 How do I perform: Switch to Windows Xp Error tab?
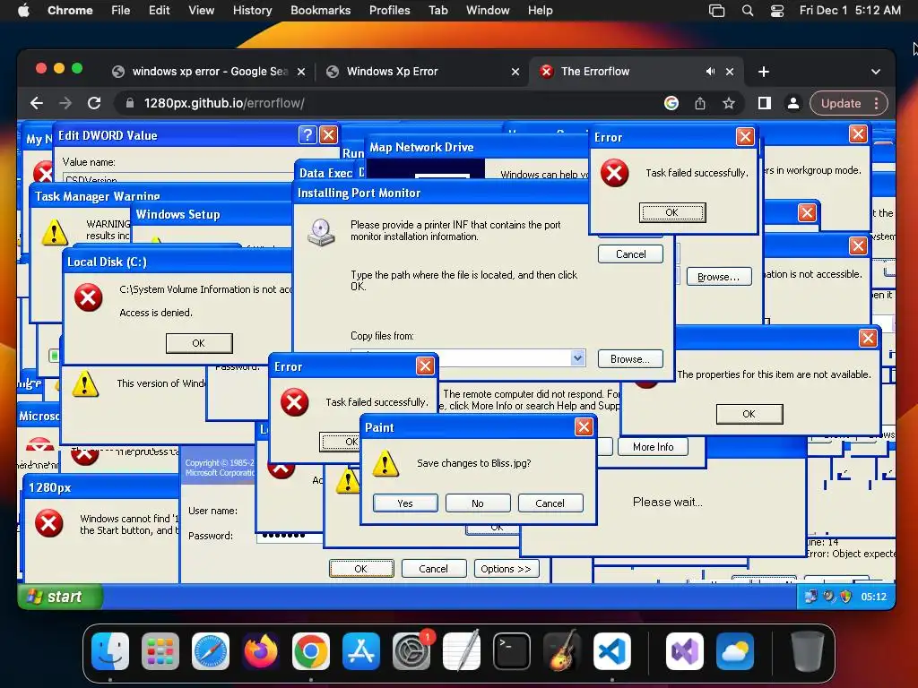pos(423,72)
